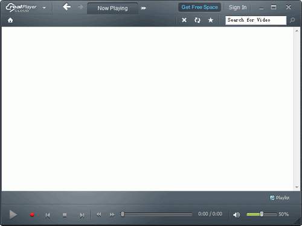Click Get Free Space button

(199, 7)
